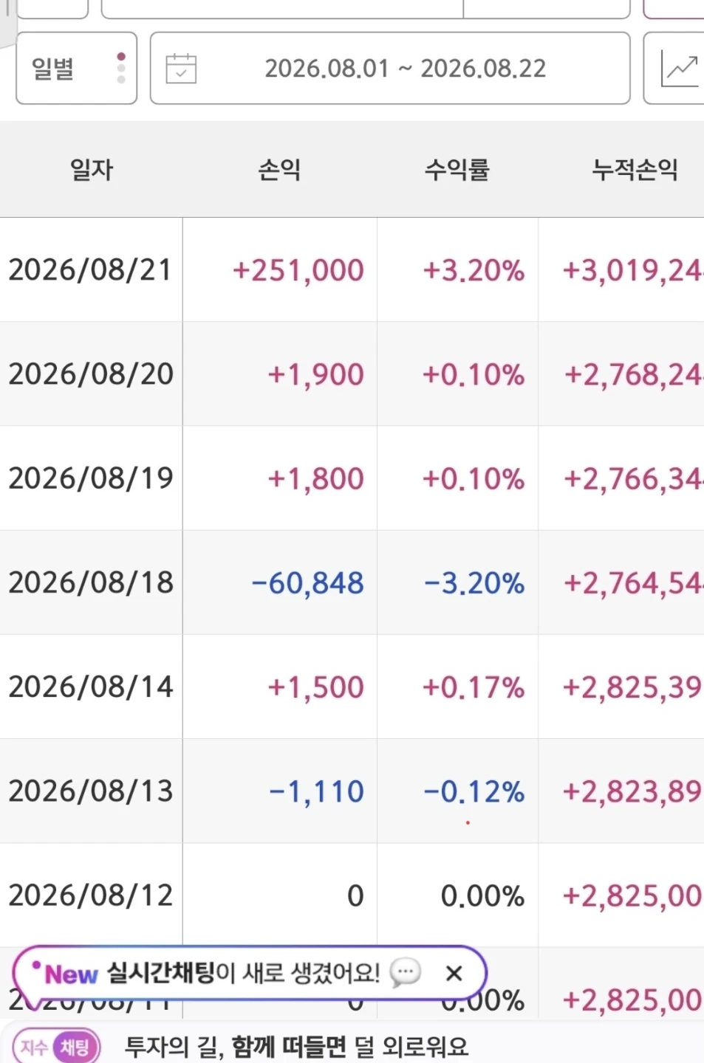
Task: Select the 2026/08/14 +0.17% return cell
Action: click(x=473, y=687)
